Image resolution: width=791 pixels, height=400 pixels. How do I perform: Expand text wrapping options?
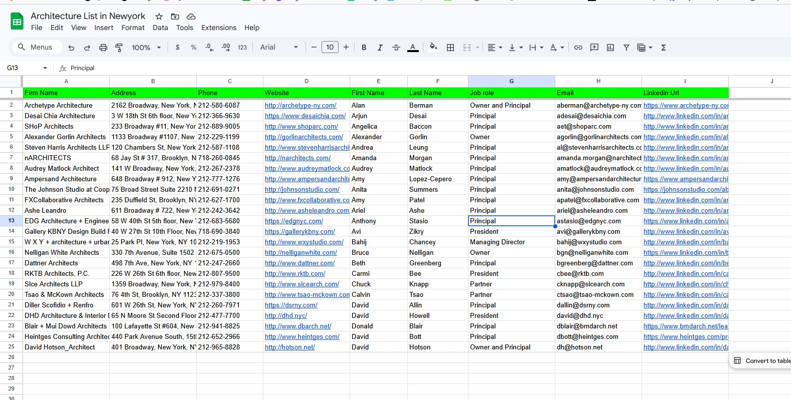point(542,48)
